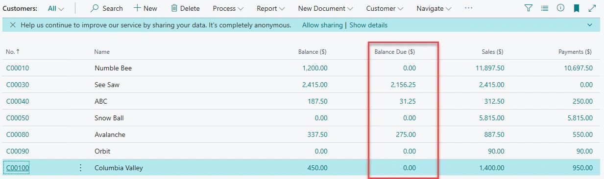Open the Report menu
This screenshot has height=179, width=604.
click(271, 8)
